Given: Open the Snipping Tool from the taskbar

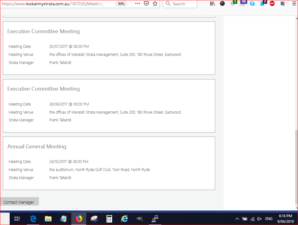Looking at the screenshot, I should pyautogui.click(x=94, y=219).
